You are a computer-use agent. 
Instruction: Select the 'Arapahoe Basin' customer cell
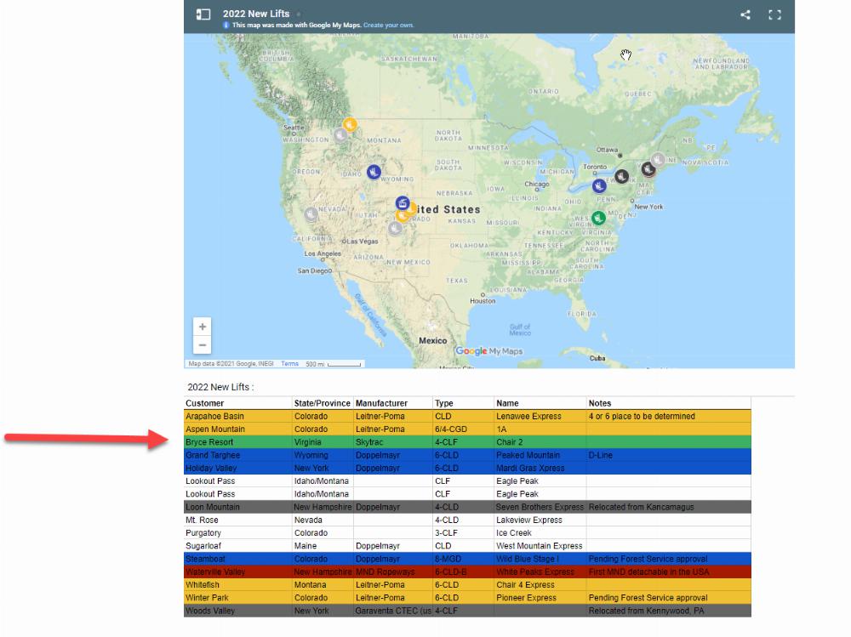coord(238,416)
